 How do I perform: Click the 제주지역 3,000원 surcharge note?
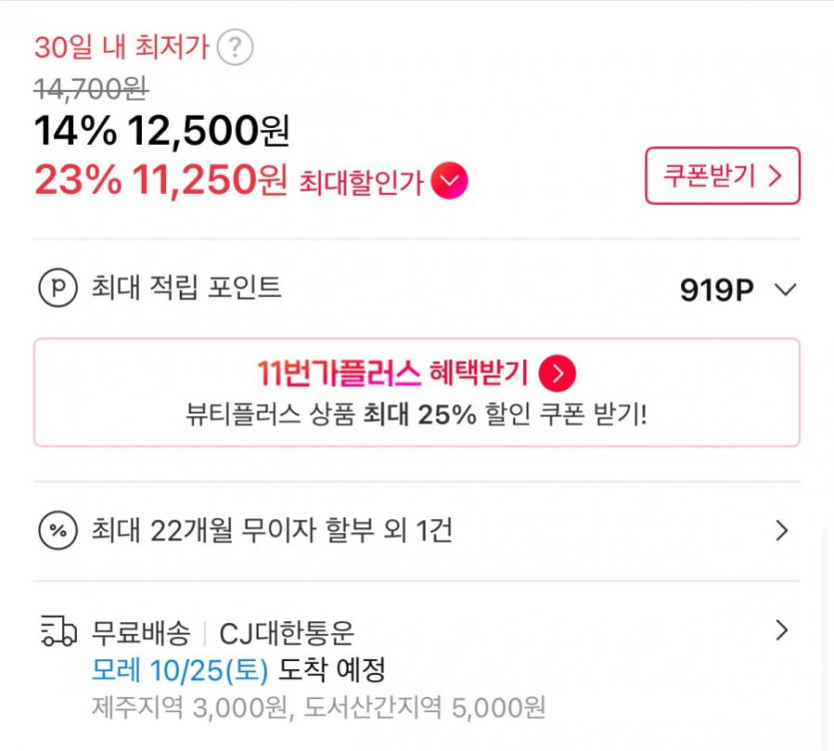(x=186, y=707)
